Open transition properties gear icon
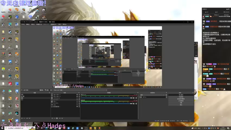Viewport: 231px width, 130px height. pos(166,95)
